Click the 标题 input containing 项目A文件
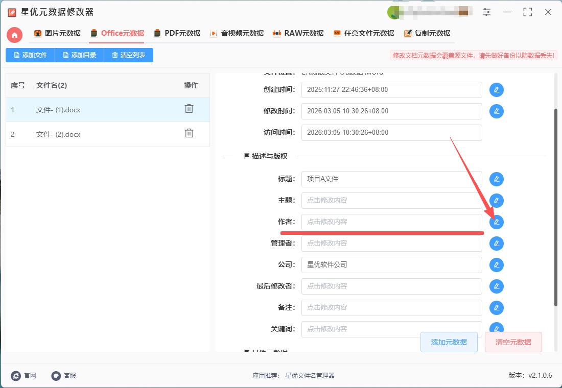The width and height of the screenshot is (562, 388). tap(392, 179)
